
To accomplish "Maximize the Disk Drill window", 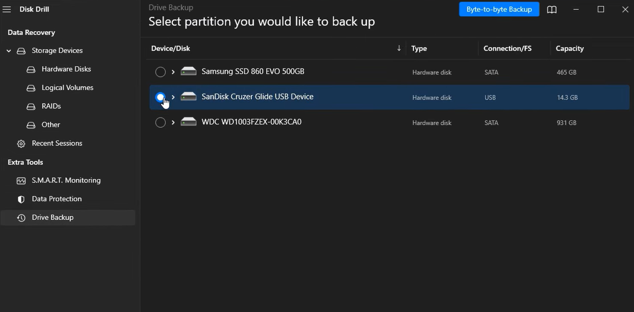I will pos(601,9).
